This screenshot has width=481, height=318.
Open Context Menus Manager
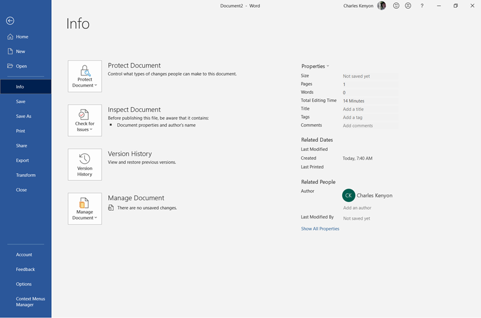coord(26,302)
